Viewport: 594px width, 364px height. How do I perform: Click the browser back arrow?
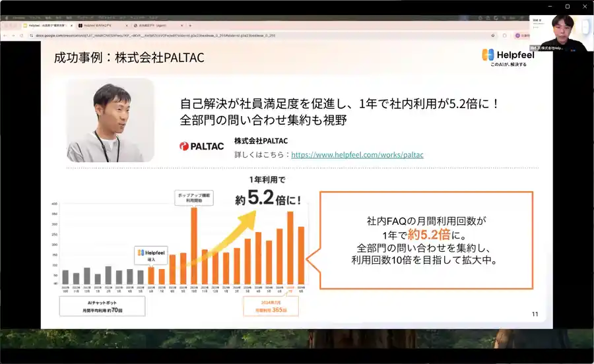click(x=4, y=35)
